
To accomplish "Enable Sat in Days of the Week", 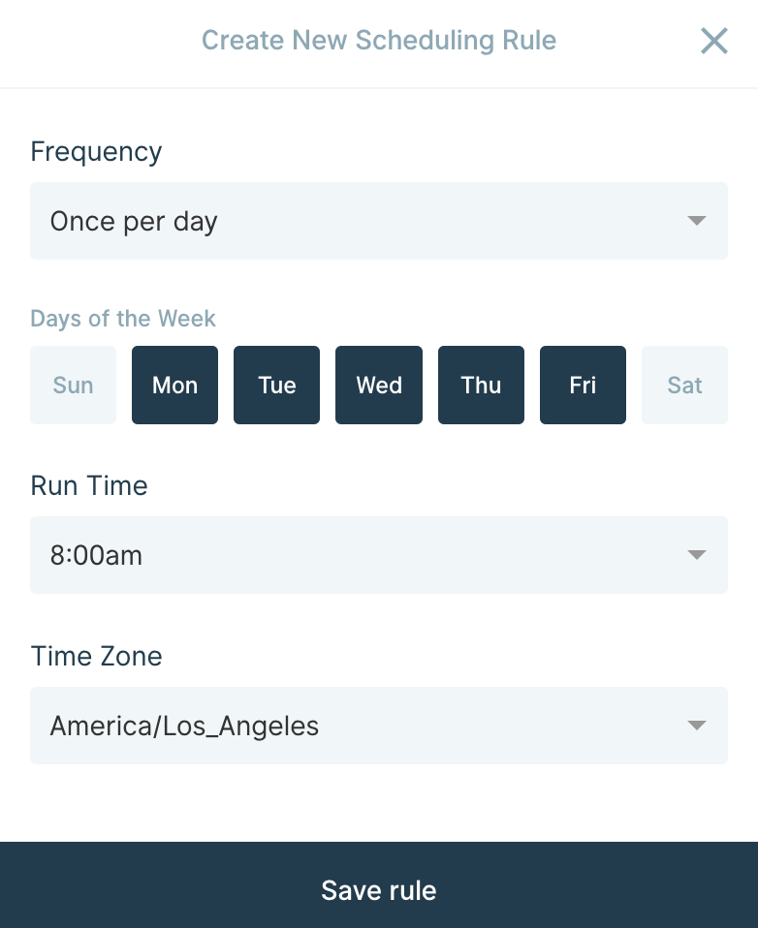I will point(684,385).
